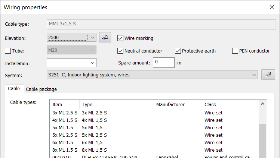Open the Elevation dropdown list

click(93, 38)
